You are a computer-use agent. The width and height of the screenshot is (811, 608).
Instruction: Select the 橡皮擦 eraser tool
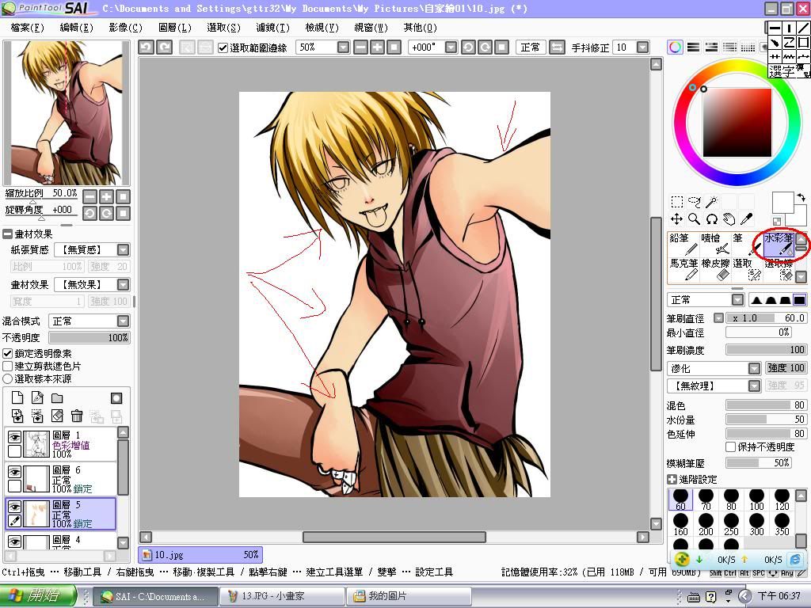tap(715, 269)
